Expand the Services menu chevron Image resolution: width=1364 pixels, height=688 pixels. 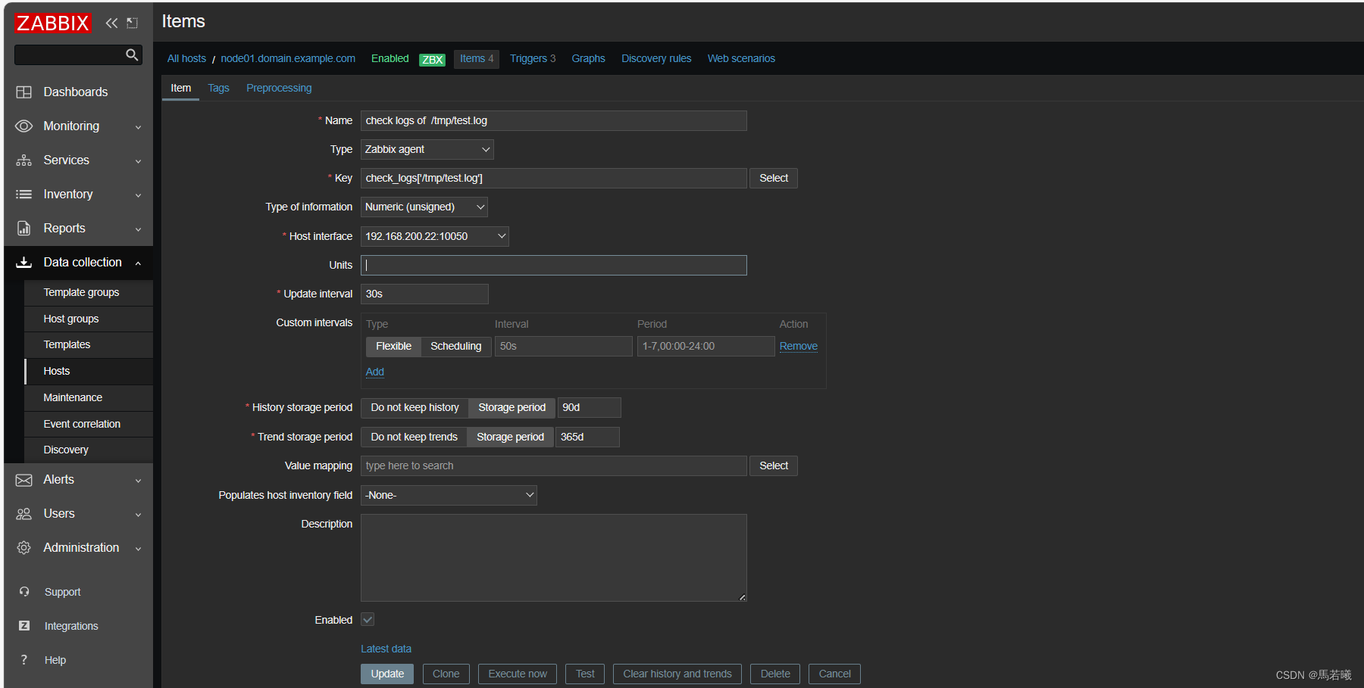point(138,161)
